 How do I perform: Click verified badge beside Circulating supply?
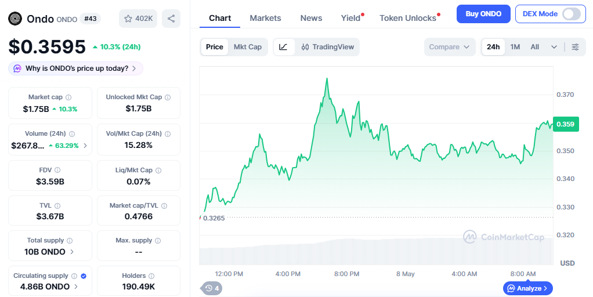(84, 276)
